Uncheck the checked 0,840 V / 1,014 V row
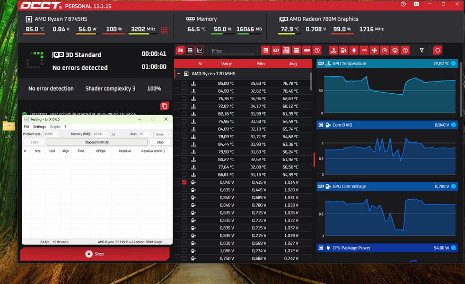 (x=184, y=182)
